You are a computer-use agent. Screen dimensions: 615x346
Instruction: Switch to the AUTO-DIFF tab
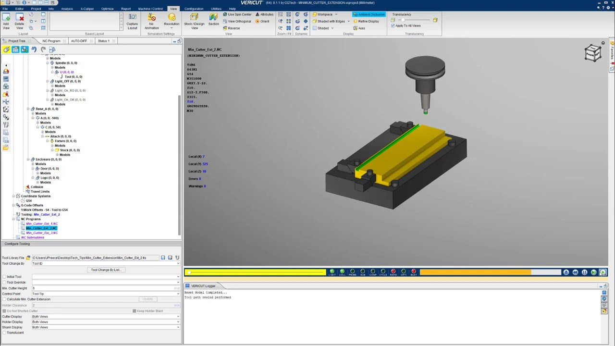(79, 41)
